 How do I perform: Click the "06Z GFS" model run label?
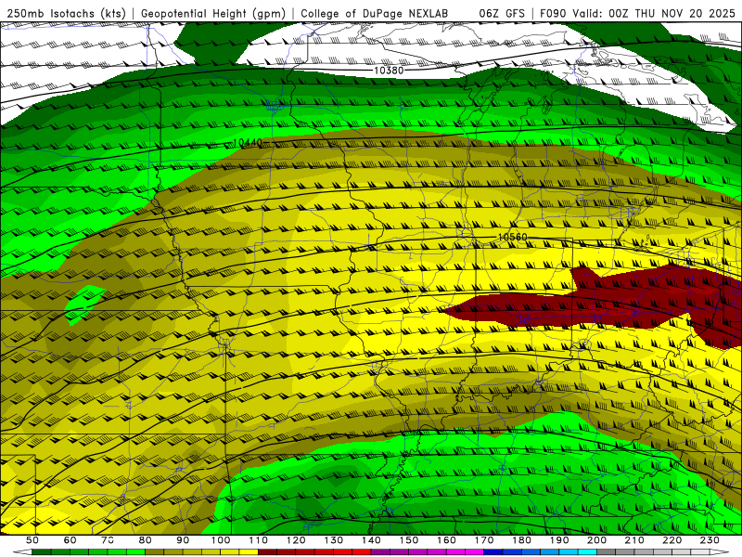click(x=502, y=14)
